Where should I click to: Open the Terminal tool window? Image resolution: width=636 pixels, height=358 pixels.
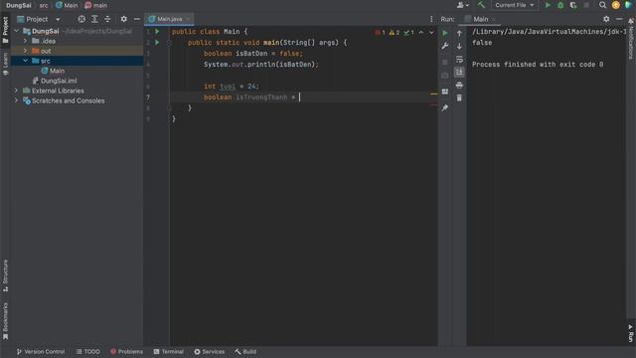tap(169, 351)
